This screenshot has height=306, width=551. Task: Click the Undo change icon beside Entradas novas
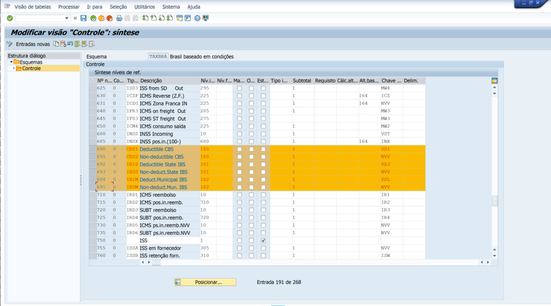click(70, 44)
